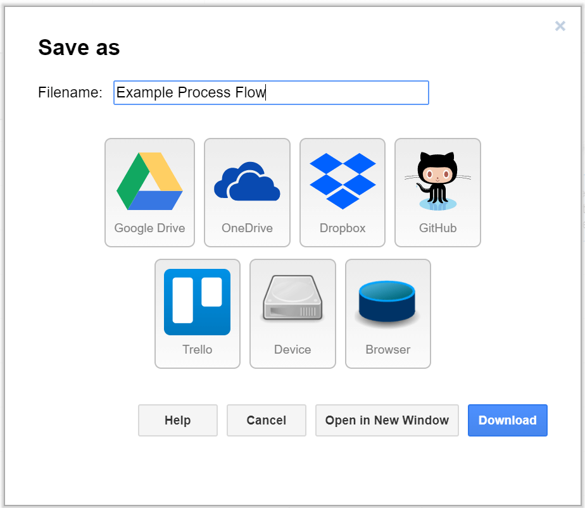The width and height of the screenshot is (585, 508).
Task: Pick the Dropbox box logo
Action: tap(343, 180)
